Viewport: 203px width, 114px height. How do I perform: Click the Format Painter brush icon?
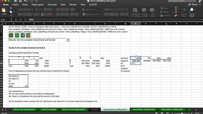(11, 15)
